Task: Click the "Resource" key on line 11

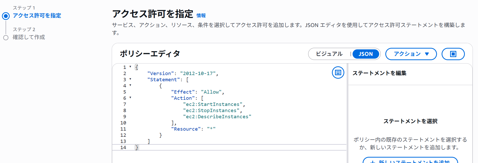Action: coord(186,129)
